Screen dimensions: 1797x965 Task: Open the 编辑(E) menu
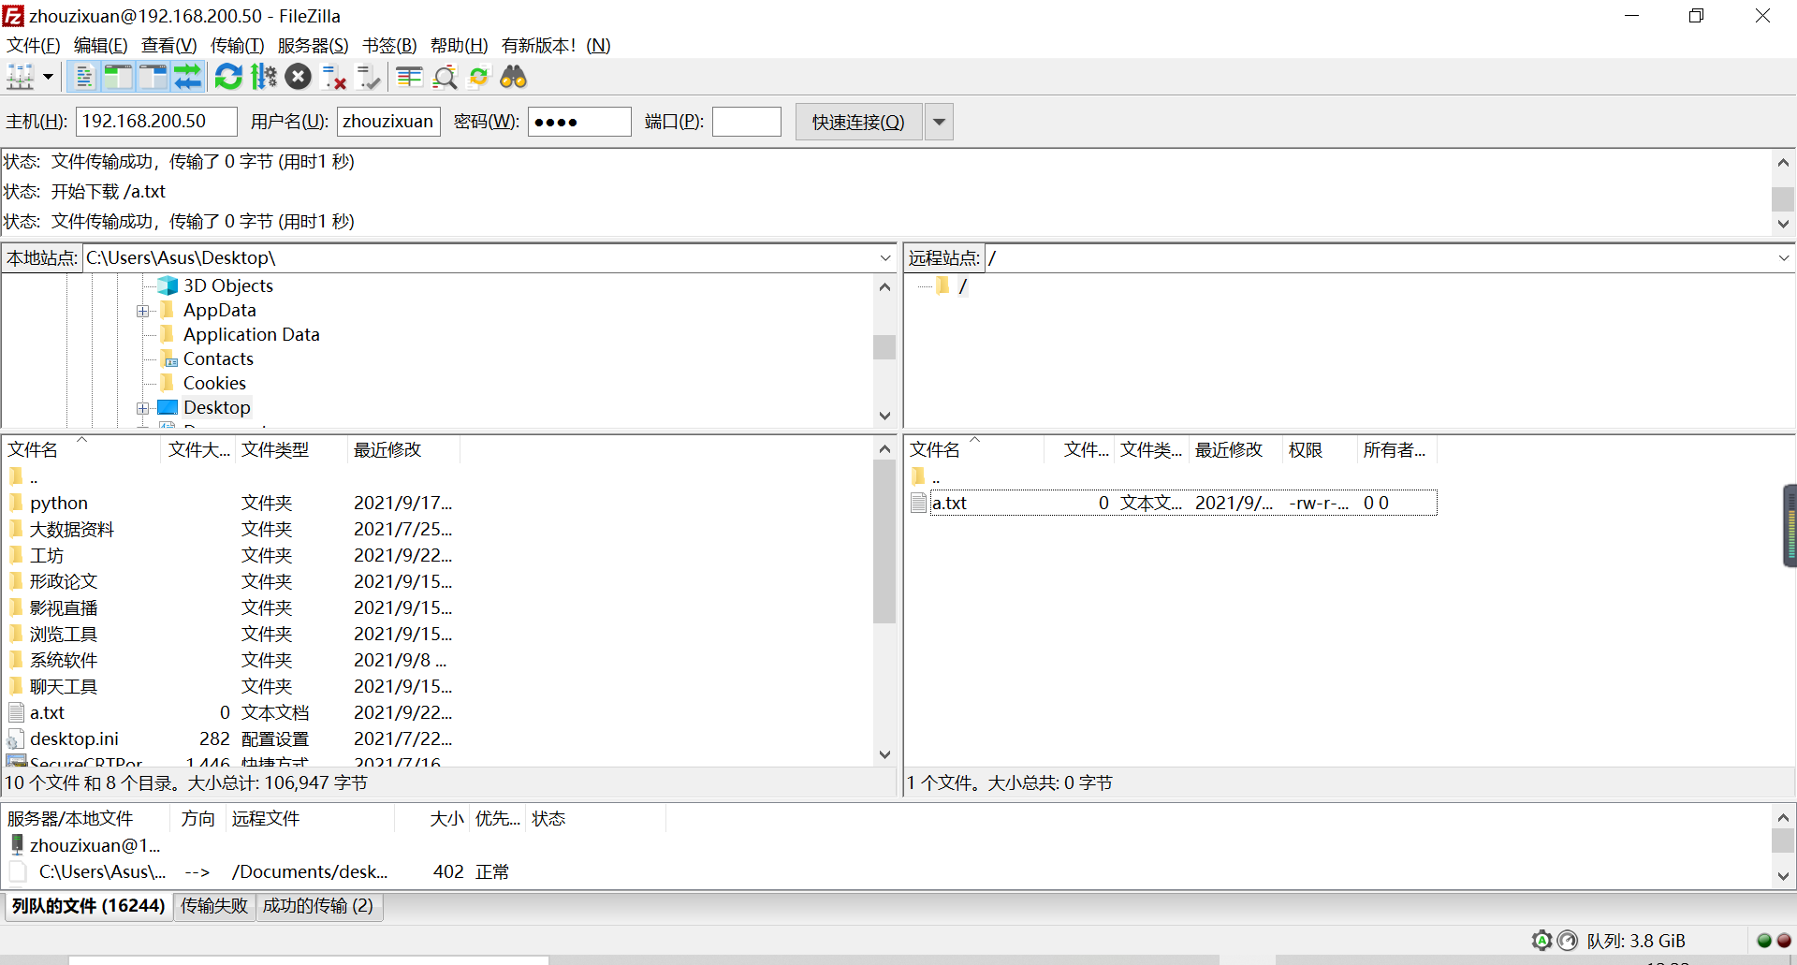click(x=100, y=45)
